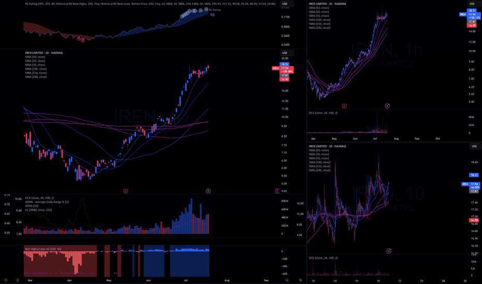
Task: Click the RS Rating value 98
Action: (x=213, y=15)
